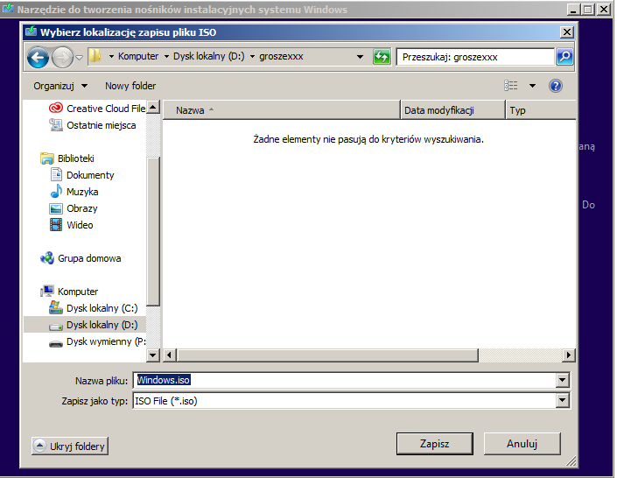Image resolution: width=617 pixels, height=478 pixels.
Task: Select Grupa domowa in sidebar
Action: point(81,258)
